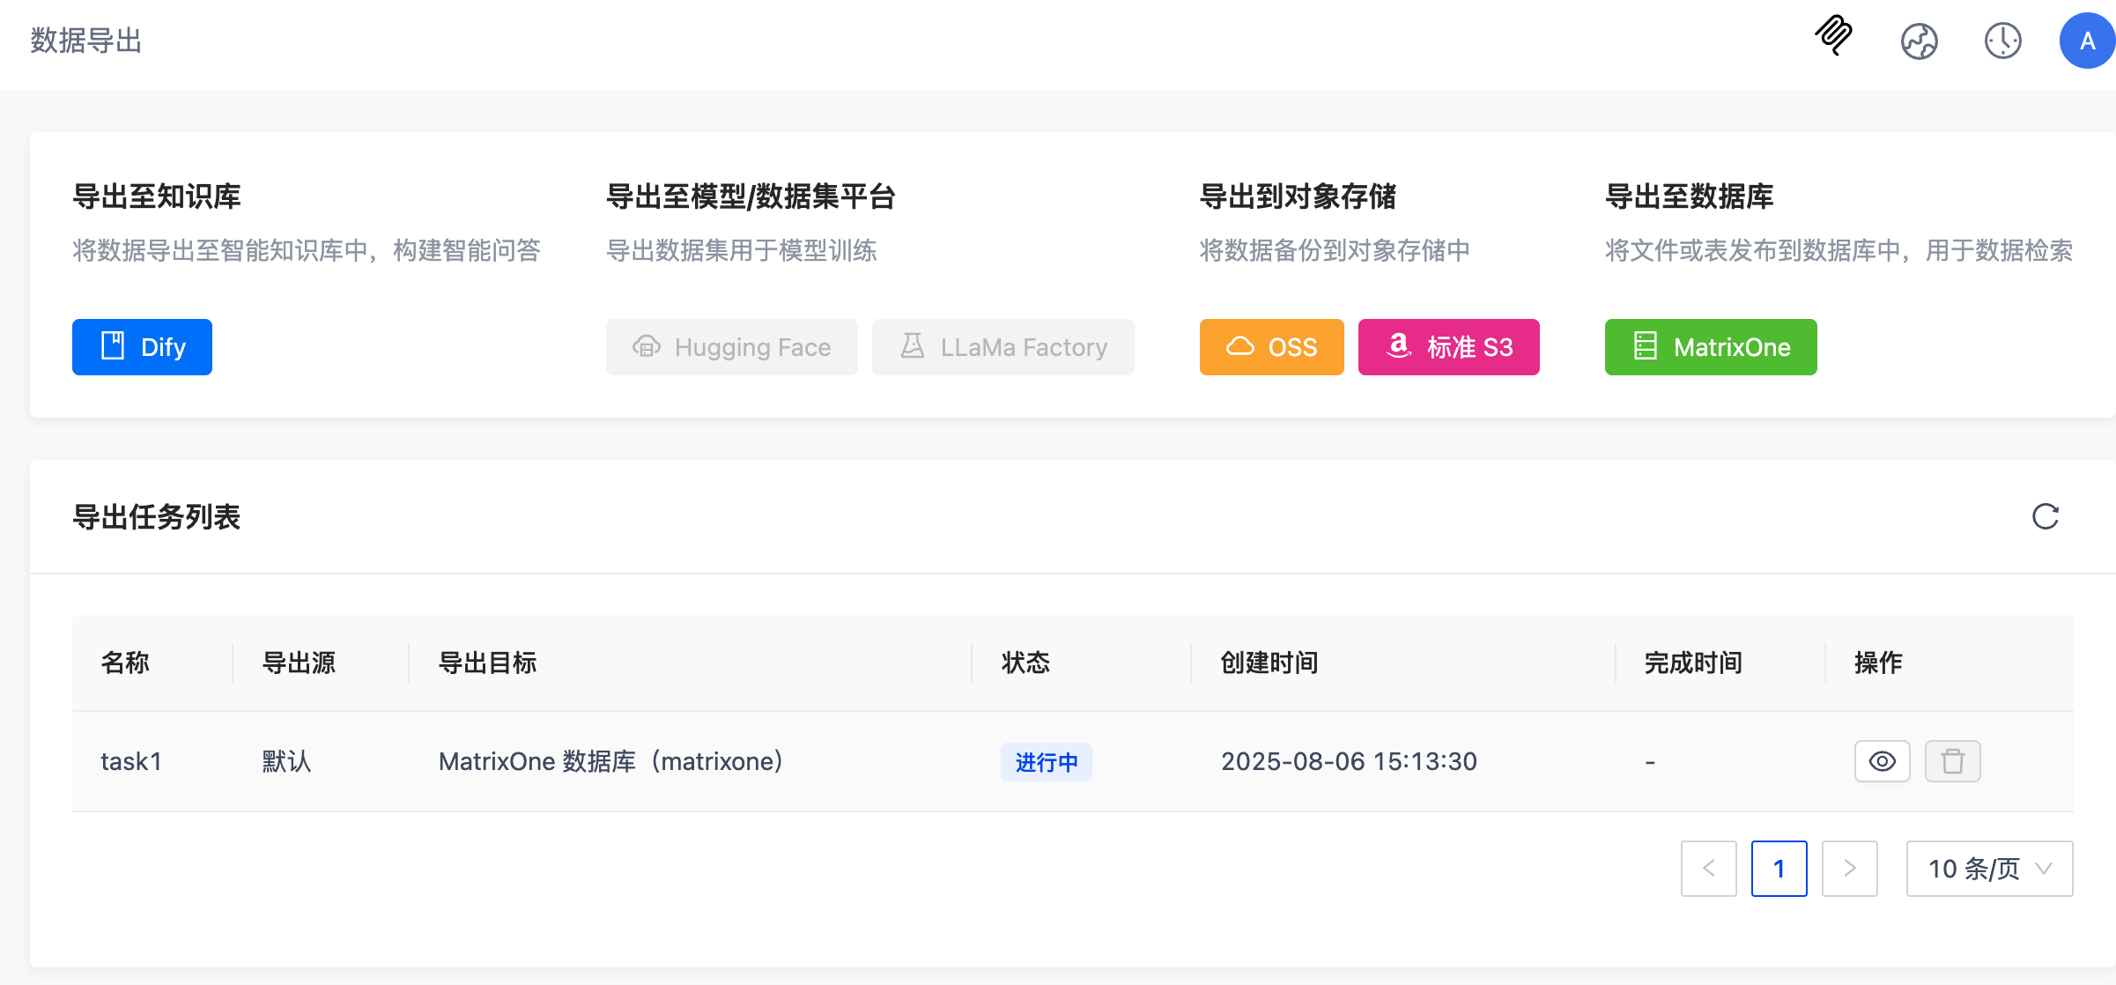
Task: Click the paperclip attachment icon in header
Action: 1834,37
